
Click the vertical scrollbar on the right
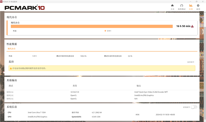205,51
